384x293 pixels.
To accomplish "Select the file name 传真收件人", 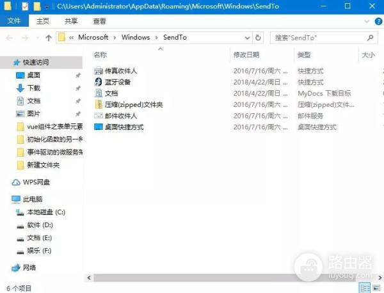I will [x=121, y=71].
